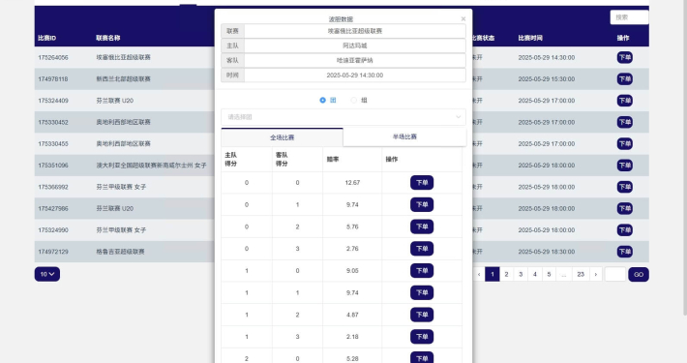The height and width of the screenshot is (363, 687).
Task: Click the 客队得分 column header
Action: 282,159
